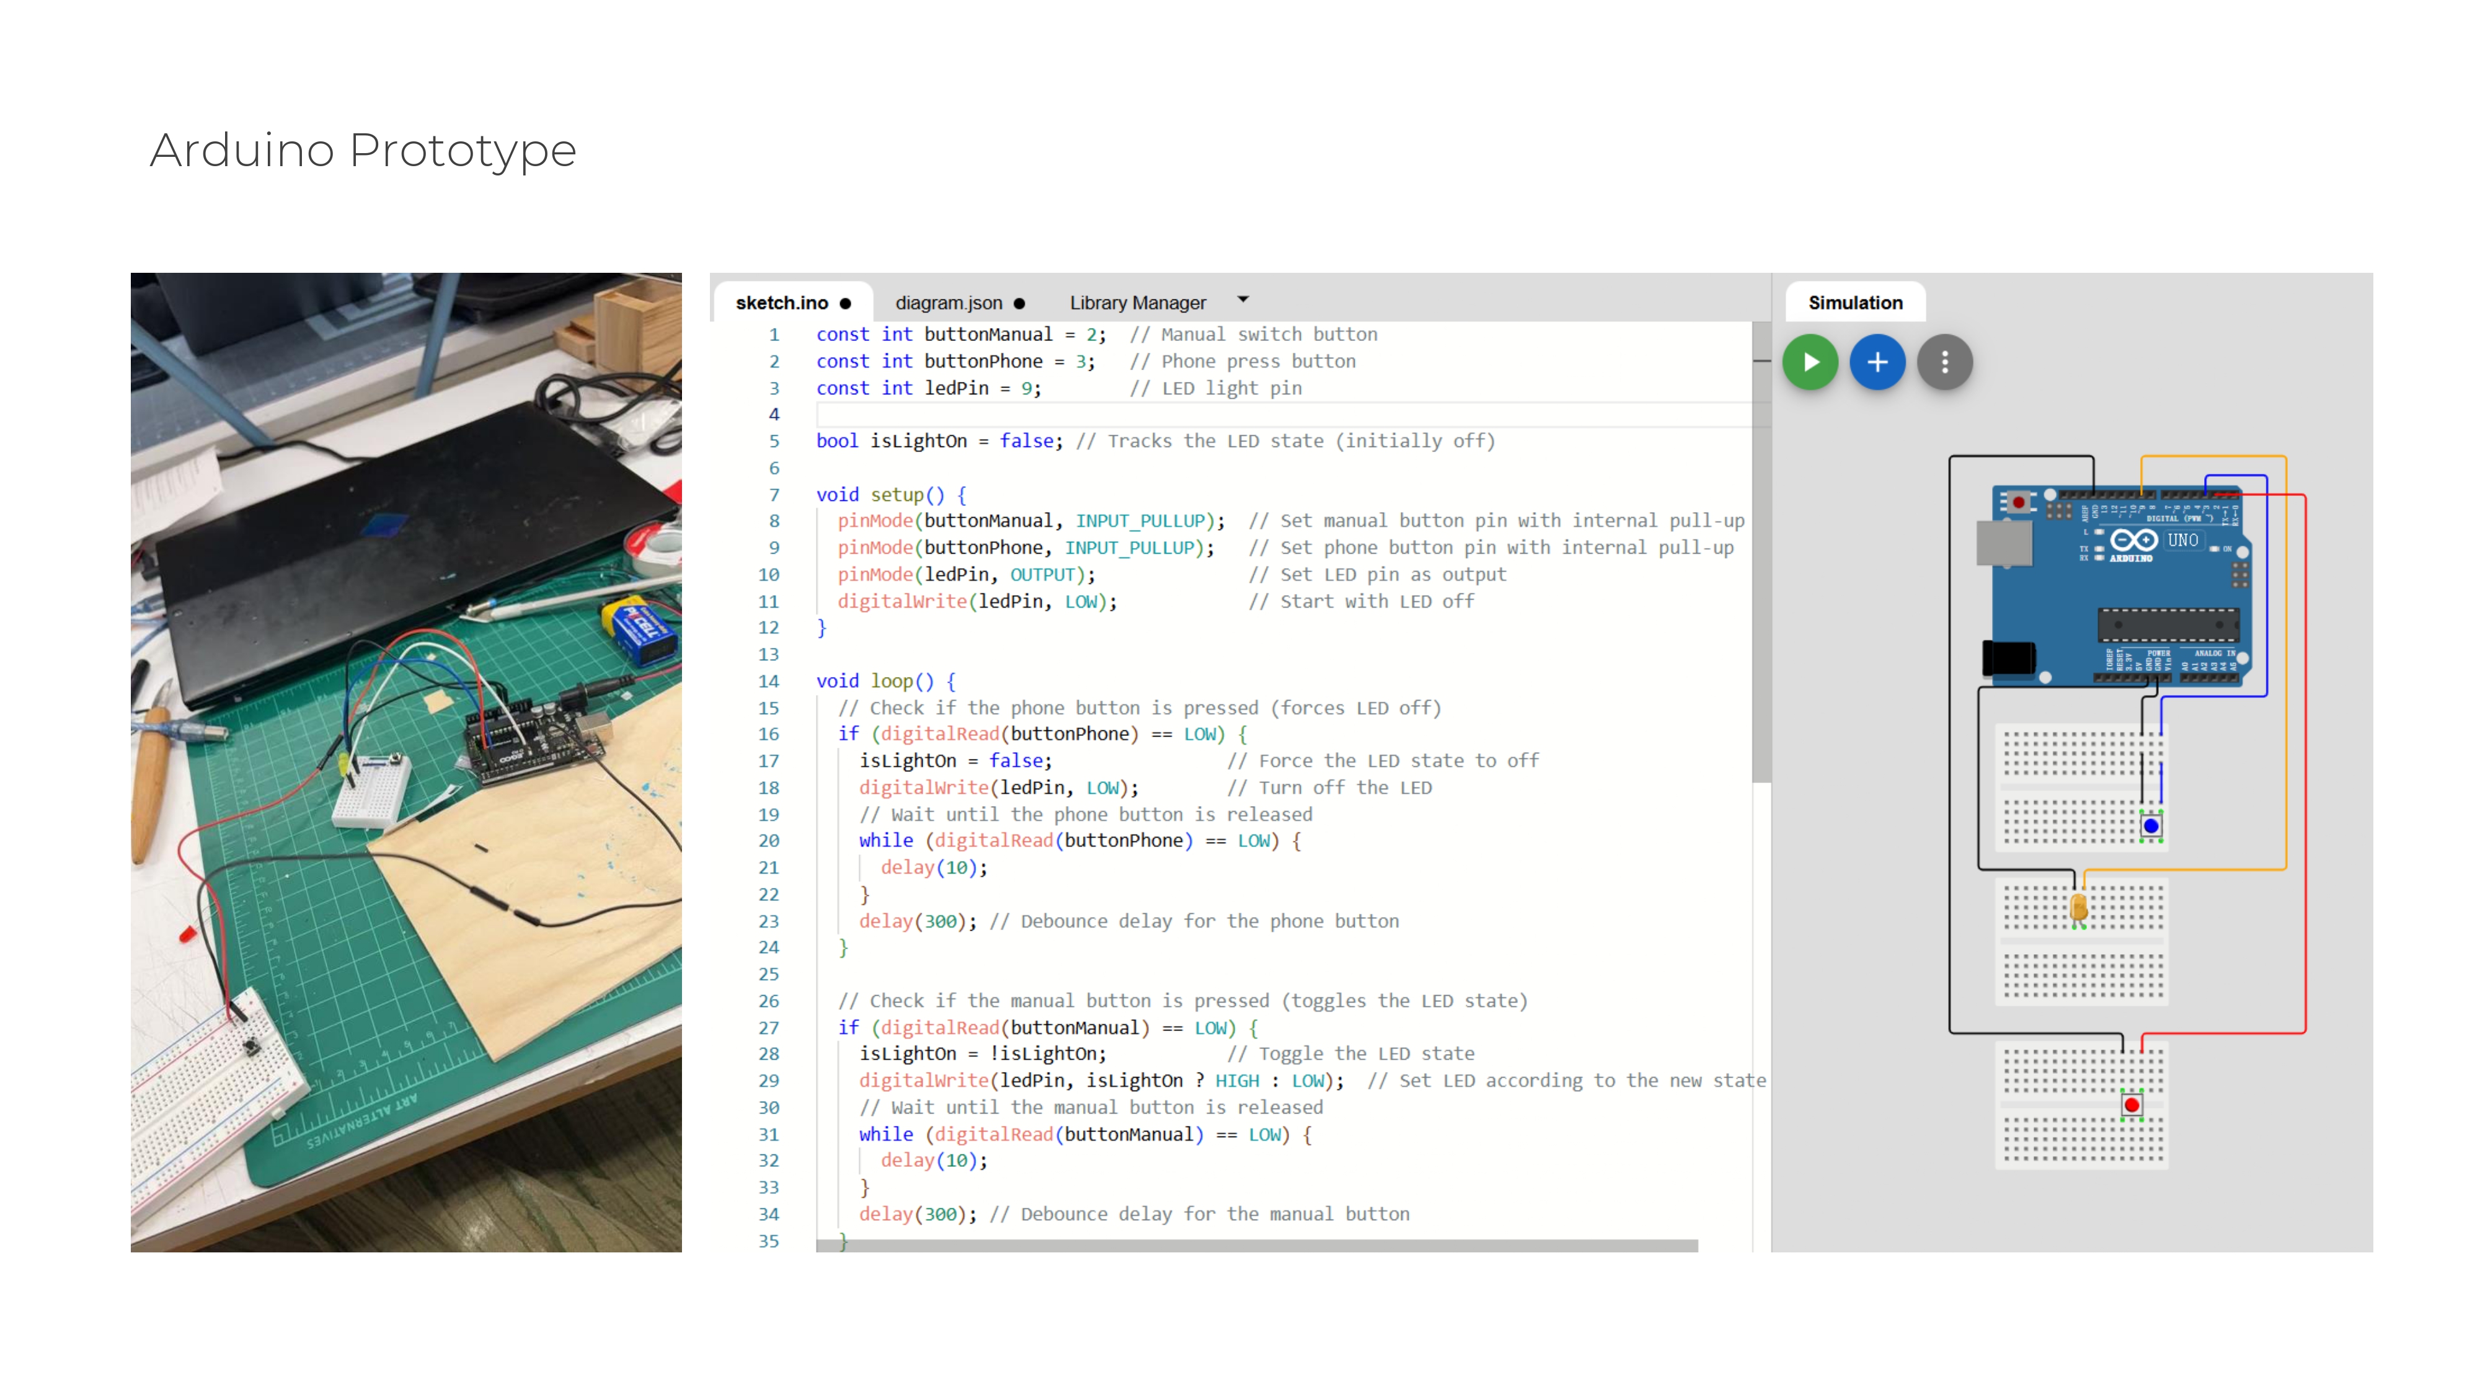Viewport: 2480px width, 1395px height.
Task: Switch to the sketch.ino tab
Action: pos(782,303)
